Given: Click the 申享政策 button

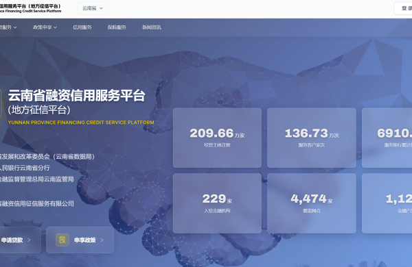Looking at the screenshot, I should (x=80, y=240).
